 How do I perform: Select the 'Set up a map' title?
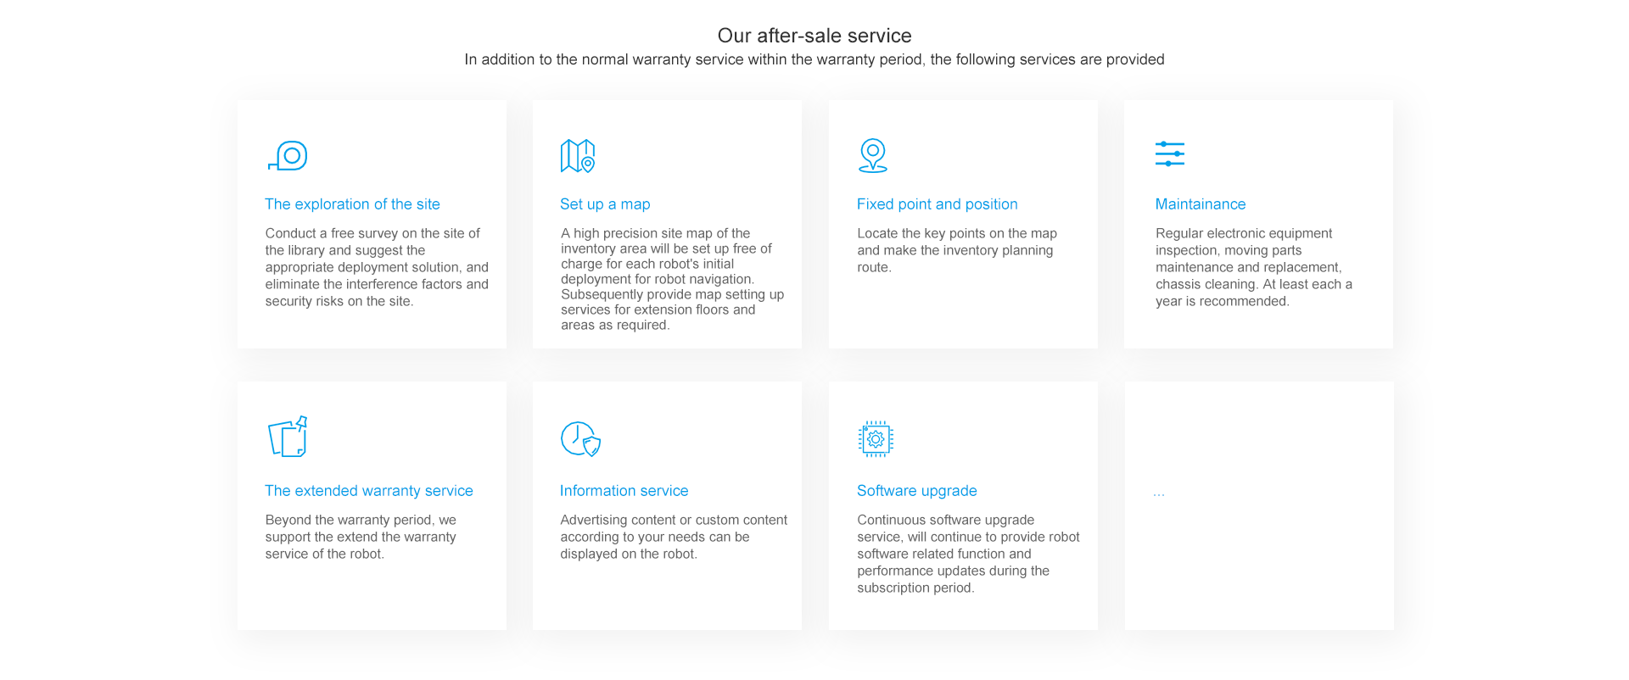(x=605, y=204)
